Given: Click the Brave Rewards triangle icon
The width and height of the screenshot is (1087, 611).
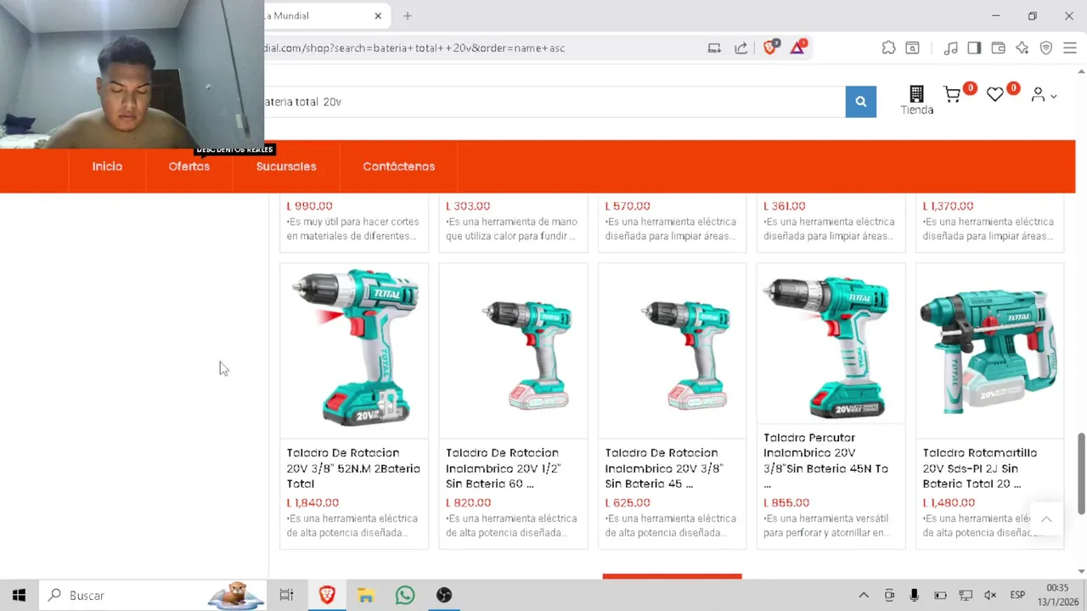Looking at the screenshot, I should click(797, 48).
